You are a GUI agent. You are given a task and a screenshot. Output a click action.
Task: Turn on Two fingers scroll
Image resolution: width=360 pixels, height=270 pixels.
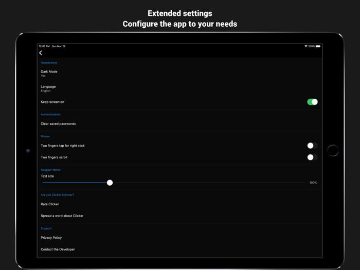pos(312,157)
